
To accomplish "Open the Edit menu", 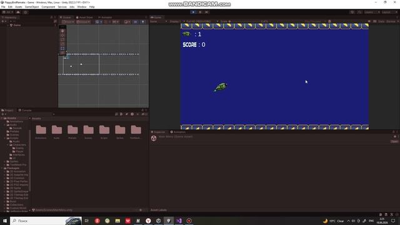I will [10, 7].
